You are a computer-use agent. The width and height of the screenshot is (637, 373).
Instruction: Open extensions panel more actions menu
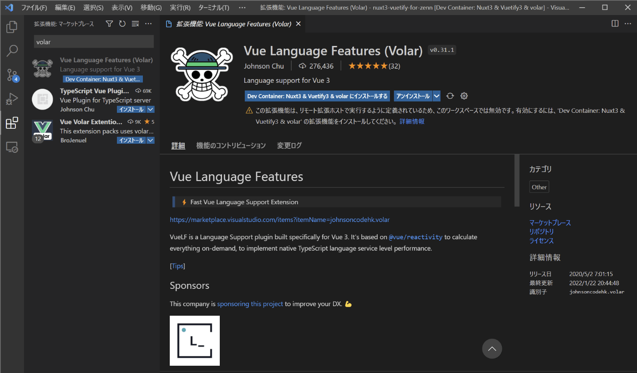pyautogui.click(x=148, y=24)
